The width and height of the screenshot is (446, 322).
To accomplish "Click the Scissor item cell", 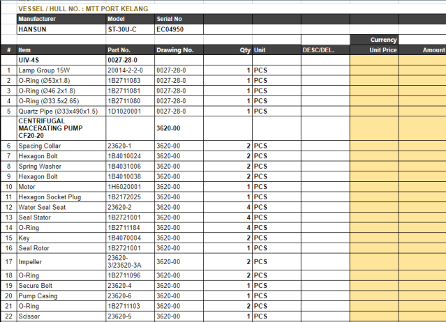I will click(x=61, y=316).
